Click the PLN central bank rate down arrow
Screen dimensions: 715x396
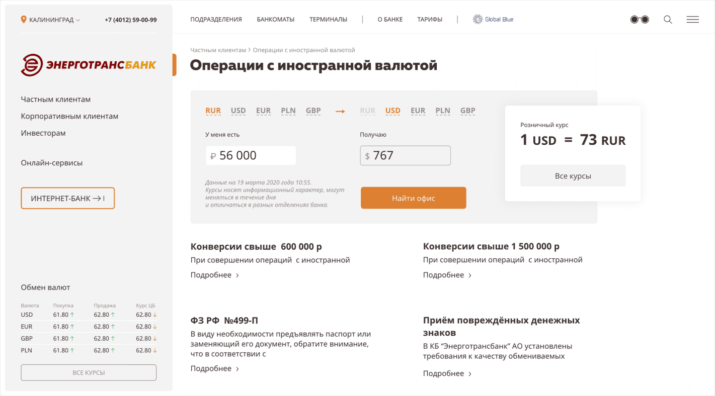click(155, 350)
